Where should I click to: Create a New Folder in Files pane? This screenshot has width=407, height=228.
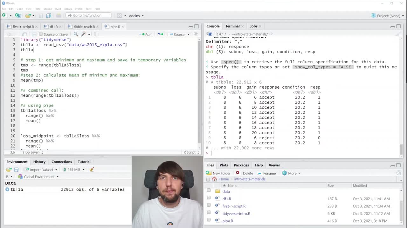[219, 173]
